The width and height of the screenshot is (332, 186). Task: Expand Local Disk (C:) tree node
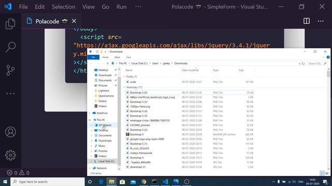pyautogui.click(x=91, y=161)
